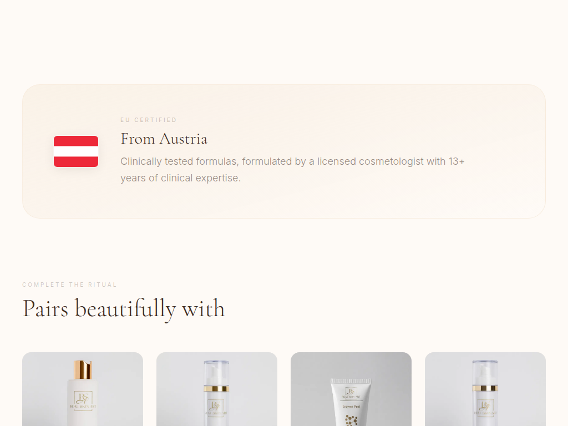
Task: Click the 'Clinically tested formulas' description text
Action: click(292, 170)
